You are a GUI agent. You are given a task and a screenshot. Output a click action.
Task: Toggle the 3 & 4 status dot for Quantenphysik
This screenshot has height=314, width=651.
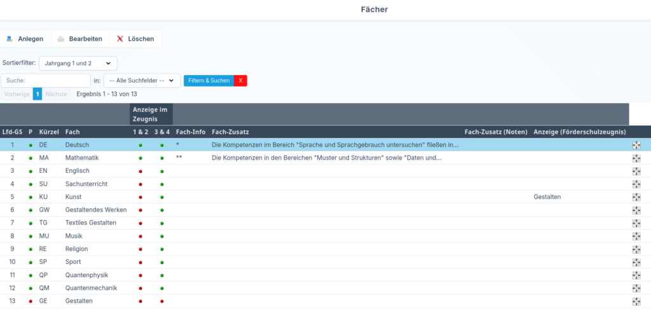click(162, 275)
